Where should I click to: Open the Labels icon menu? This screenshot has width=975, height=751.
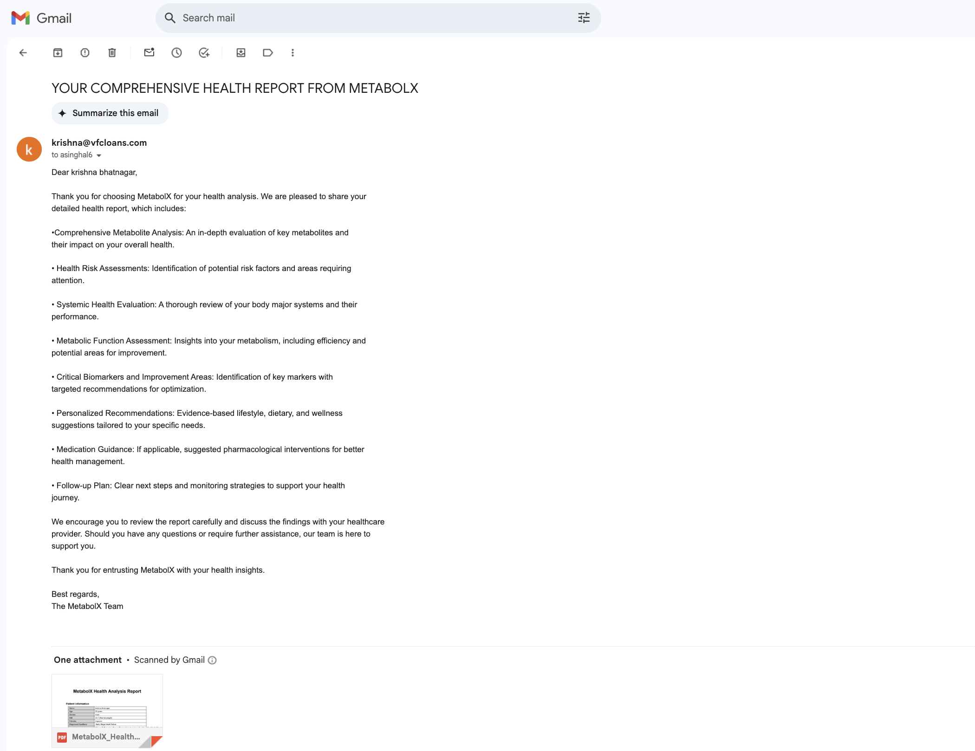click(x=267, y=53)
